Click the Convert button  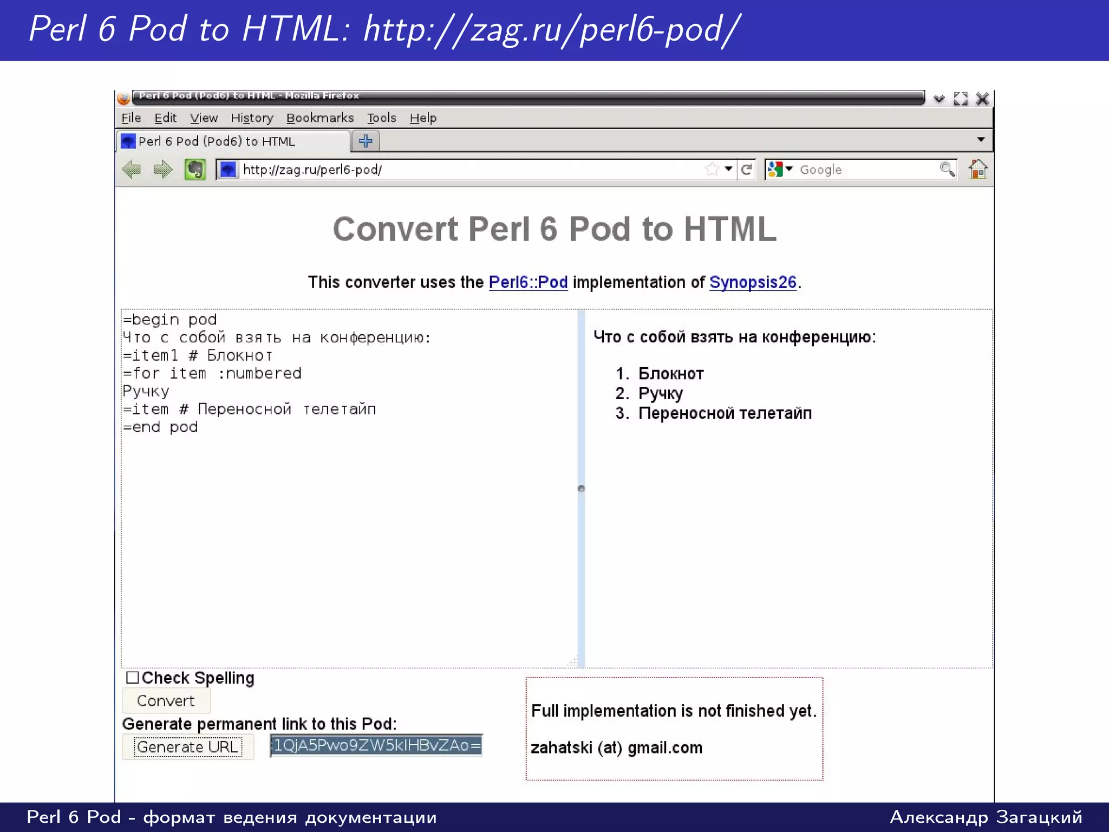point(166,700)
